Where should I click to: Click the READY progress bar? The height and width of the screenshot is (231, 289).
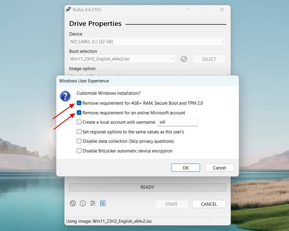pos(147,187)
